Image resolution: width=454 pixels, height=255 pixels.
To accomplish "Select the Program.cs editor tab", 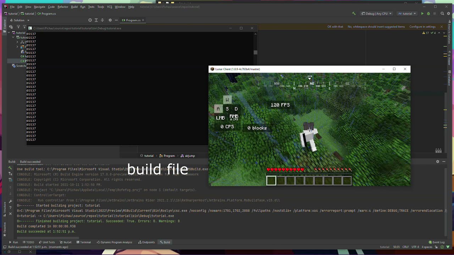I will [x=133, y=20].
